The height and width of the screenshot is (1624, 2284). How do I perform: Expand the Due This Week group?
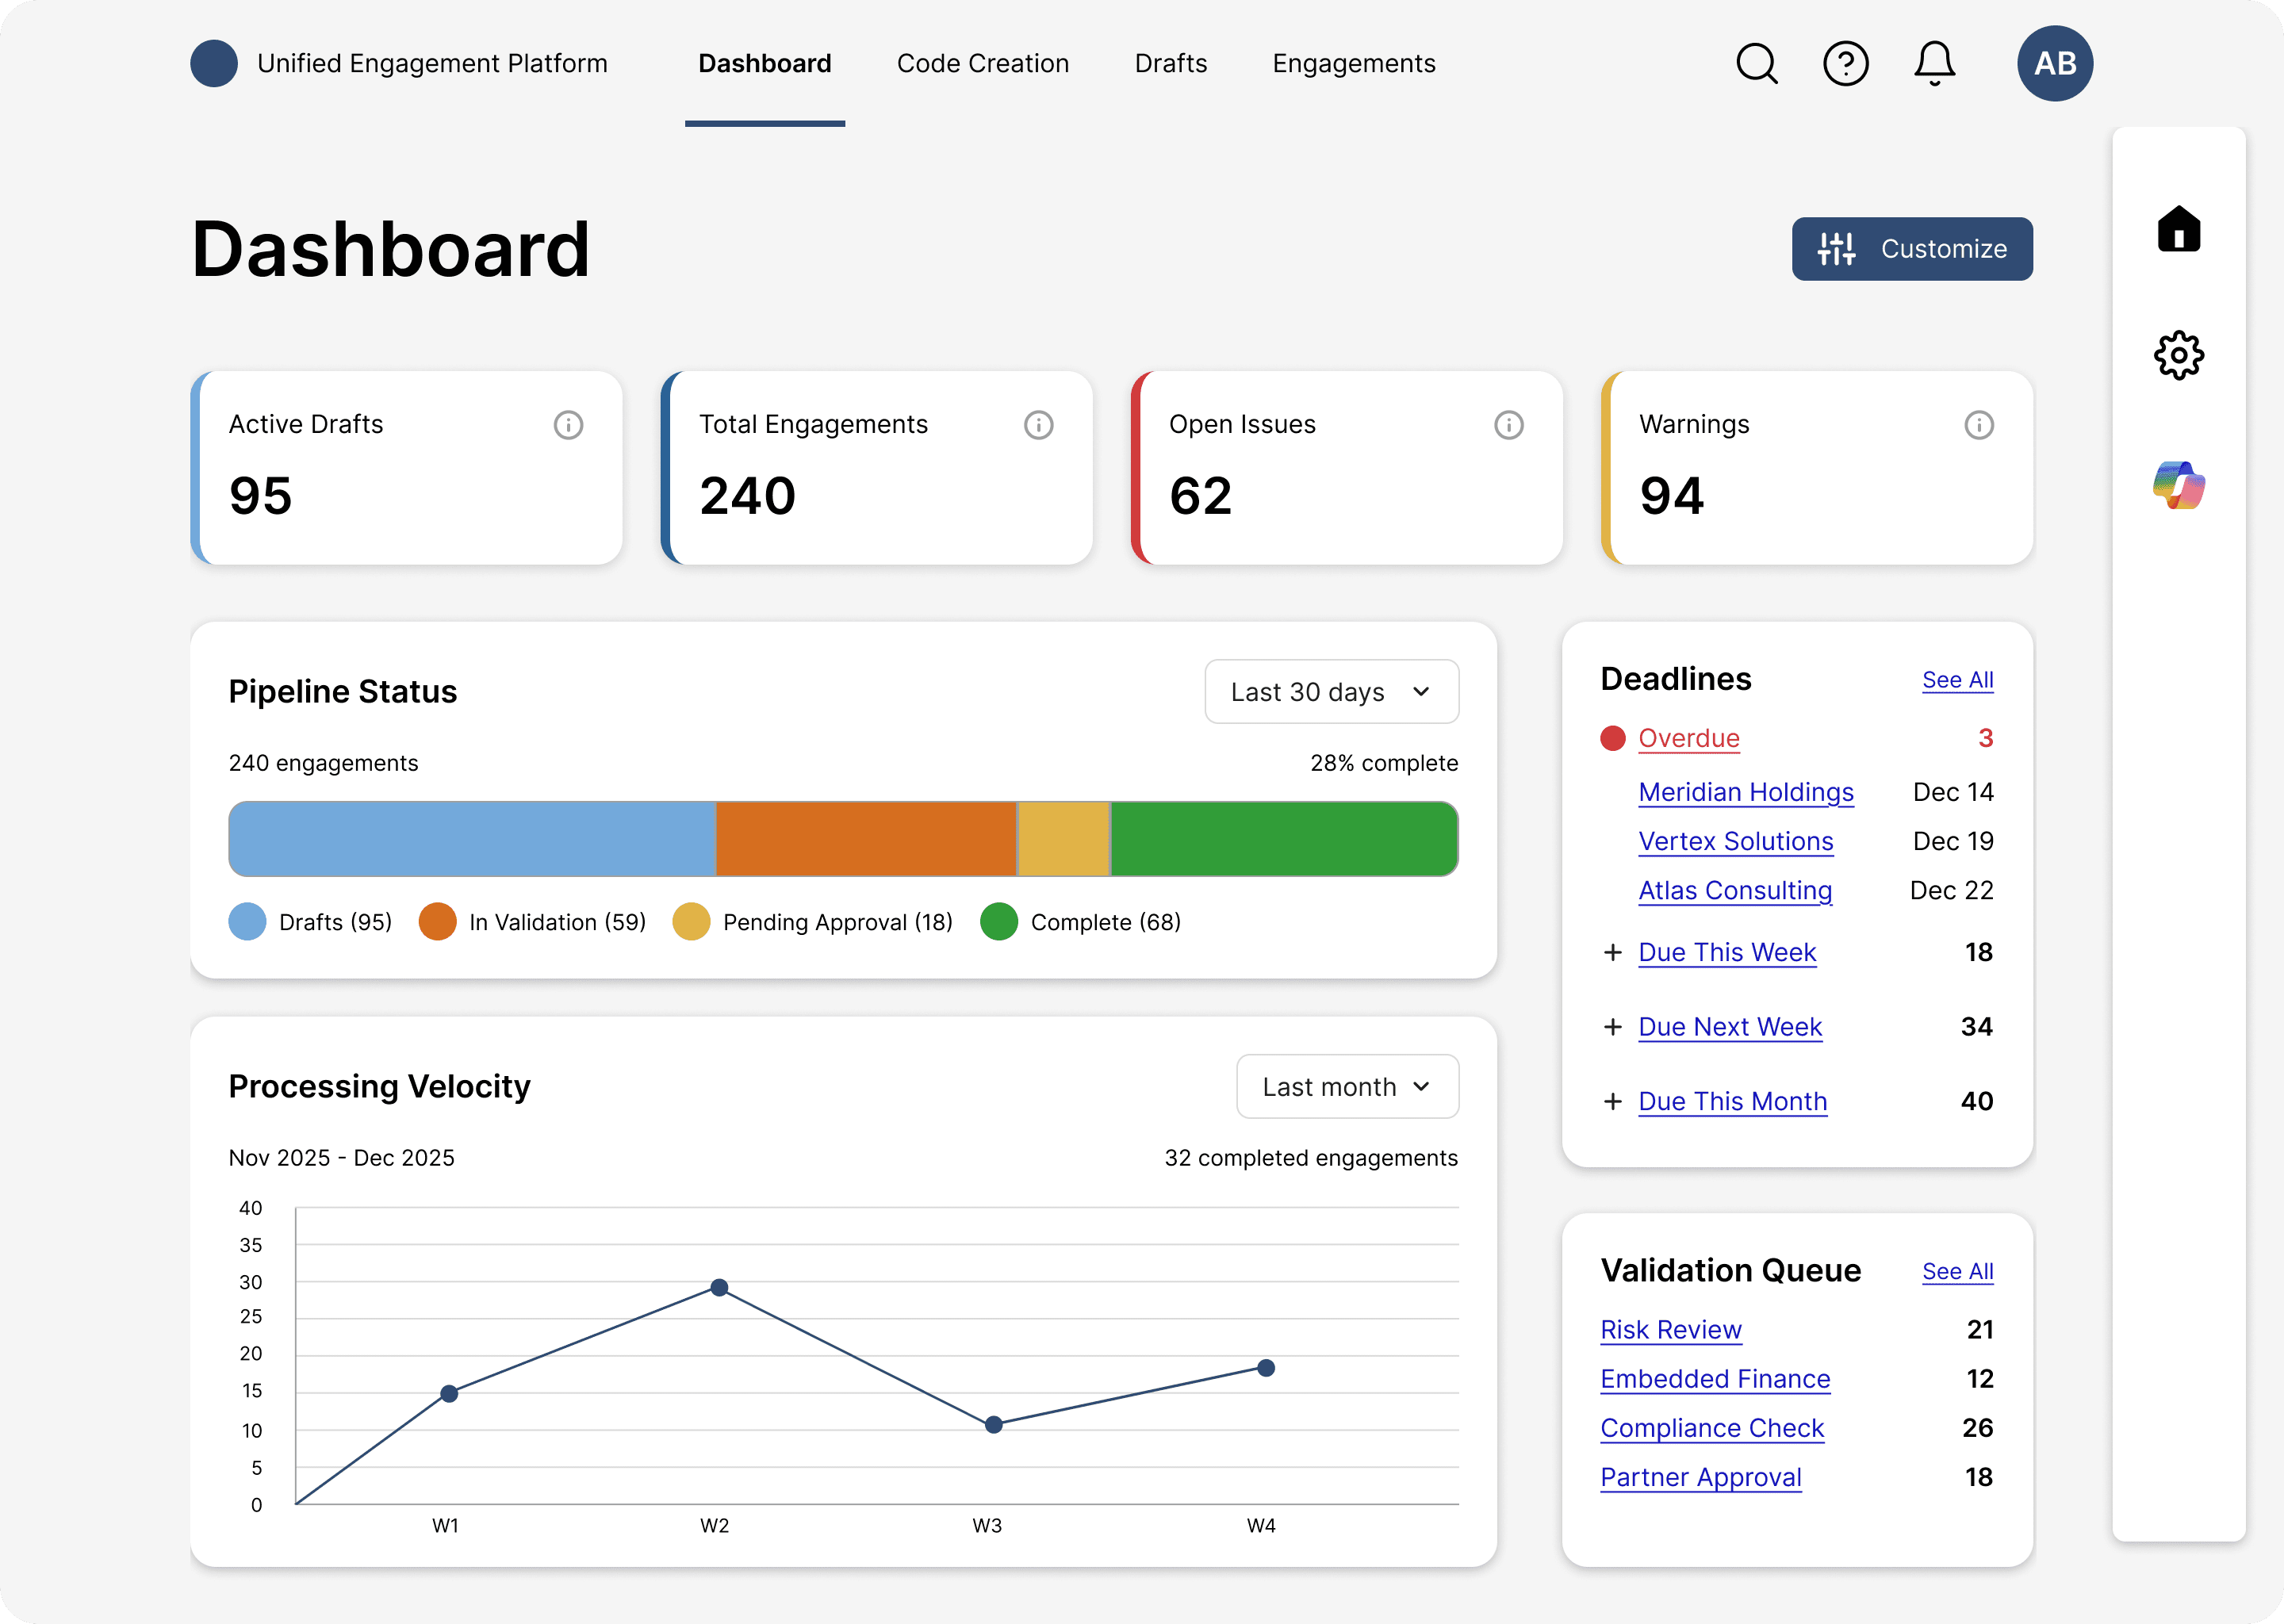[1612, 952]
